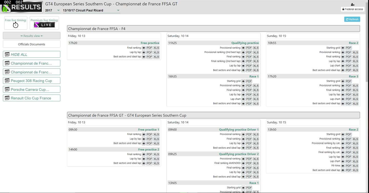Image resolution: width=369 pixels, height=193 pixels.
Task: Download F4 Race 3 Starting grid PDF
Action: tap(348, 81)
